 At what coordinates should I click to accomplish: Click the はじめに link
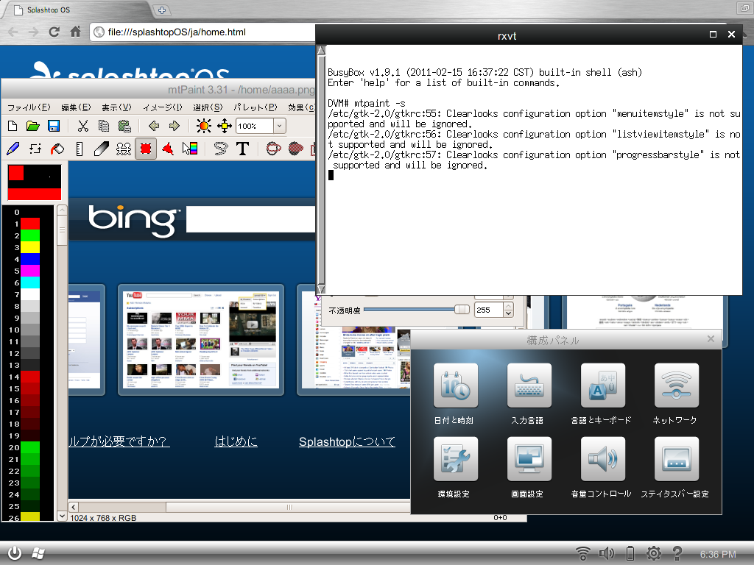coord(236,441)
